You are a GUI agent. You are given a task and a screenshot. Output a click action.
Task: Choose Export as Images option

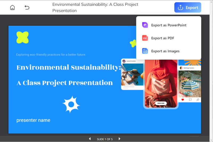tap(165, 51)
